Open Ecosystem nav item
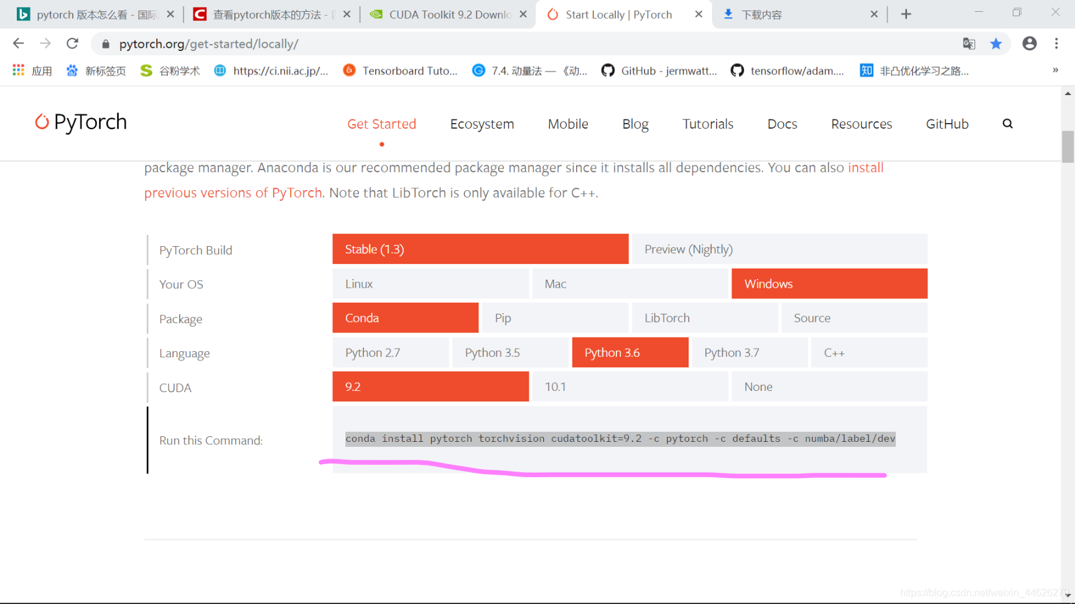The height and width of the screenshot is (604, 1075). pos(482,124)
